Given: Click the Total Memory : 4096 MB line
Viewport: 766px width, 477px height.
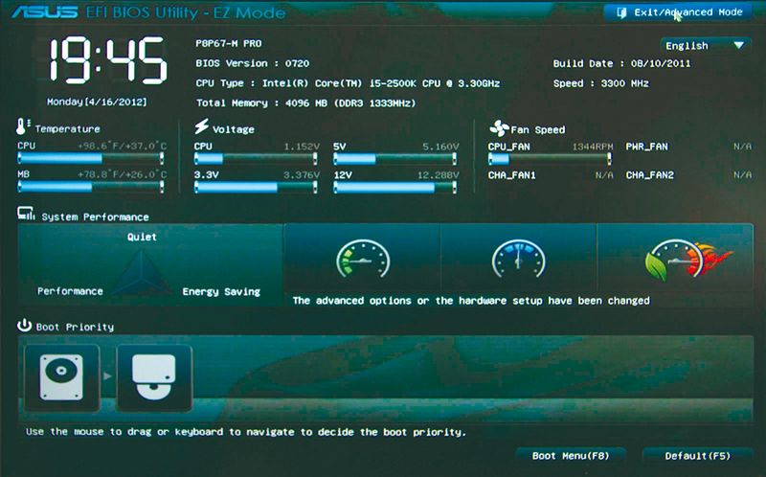Looking at the screenshot, I should click(x=305, y=102).
